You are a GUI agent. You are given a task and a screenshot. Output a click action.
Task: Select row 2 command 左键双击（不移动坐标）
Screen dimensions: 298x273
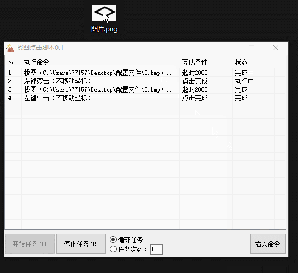(x=57, y=81)
